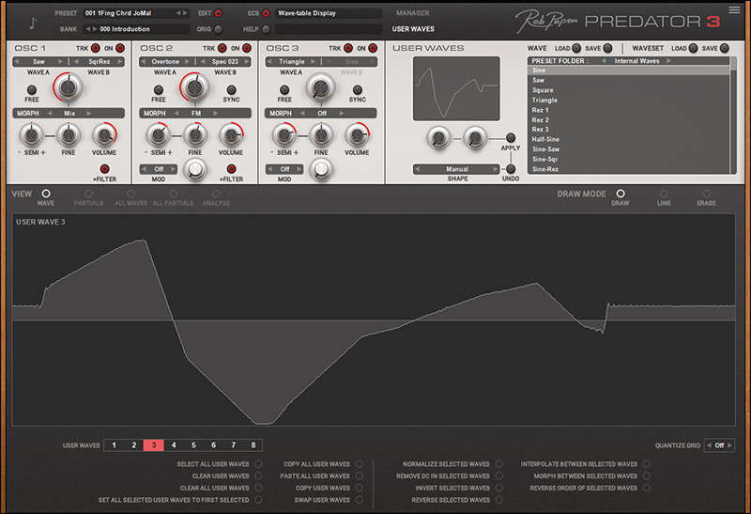Select user wave slot 3
751x514 pixels.
(x=154, y=445)
